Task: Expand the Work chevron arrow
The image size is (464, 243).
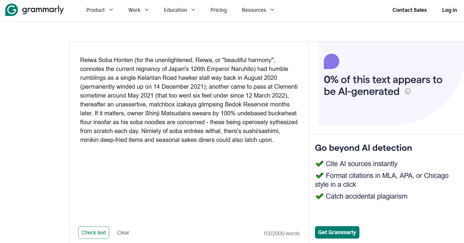Action: 147,10
